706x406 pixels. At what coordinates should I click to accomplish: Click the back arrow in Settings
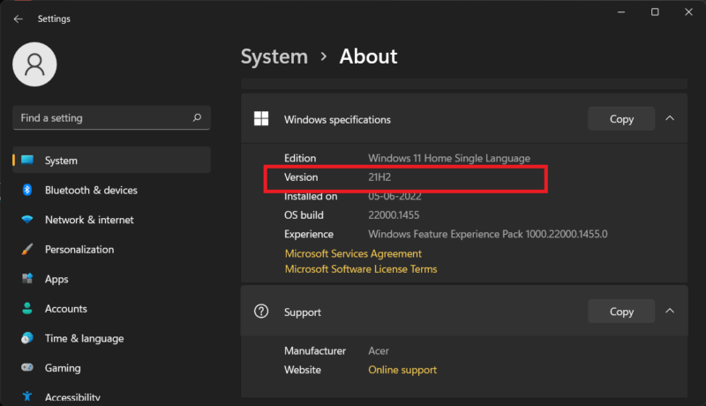point(18,19)
